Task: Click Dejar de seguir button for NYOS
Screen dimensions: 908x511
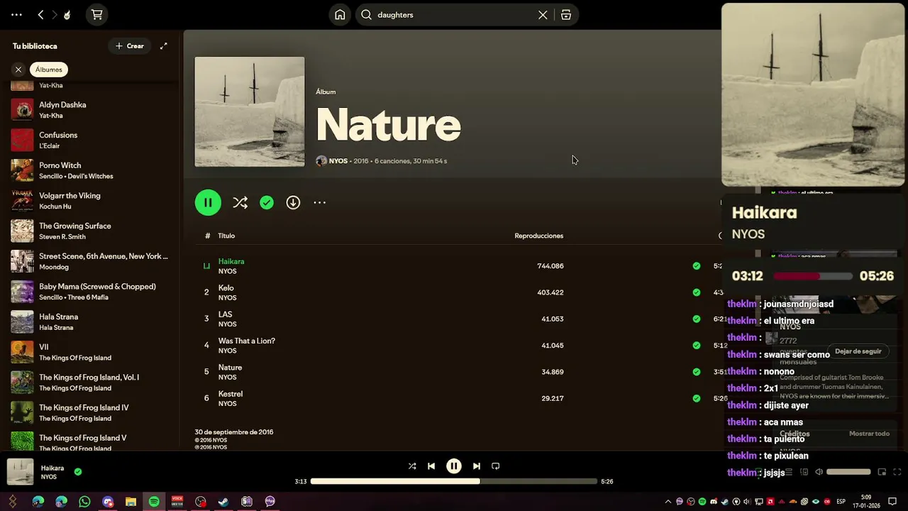Action: (x=858, y=351)
